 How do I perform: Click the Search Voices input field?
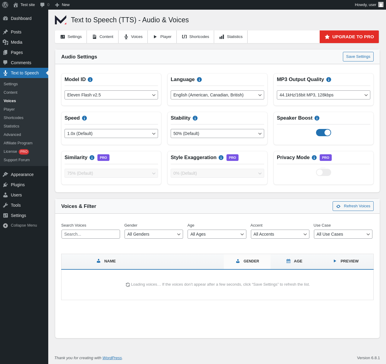91,234
